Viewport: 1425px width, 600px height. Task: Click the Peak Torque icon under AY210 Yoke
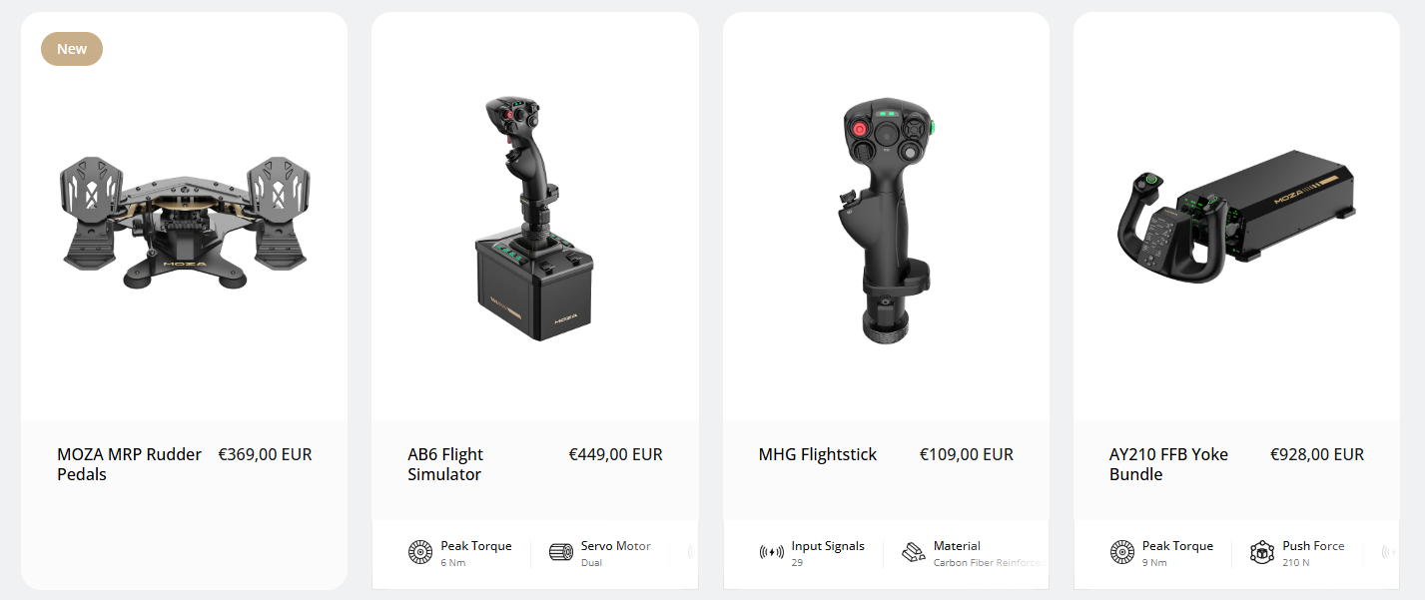(1122, 552)
